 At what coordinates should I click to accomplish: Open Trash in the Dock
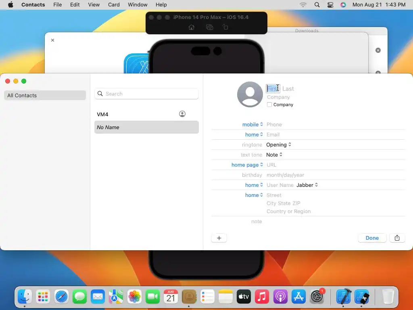tap(388, 297)
